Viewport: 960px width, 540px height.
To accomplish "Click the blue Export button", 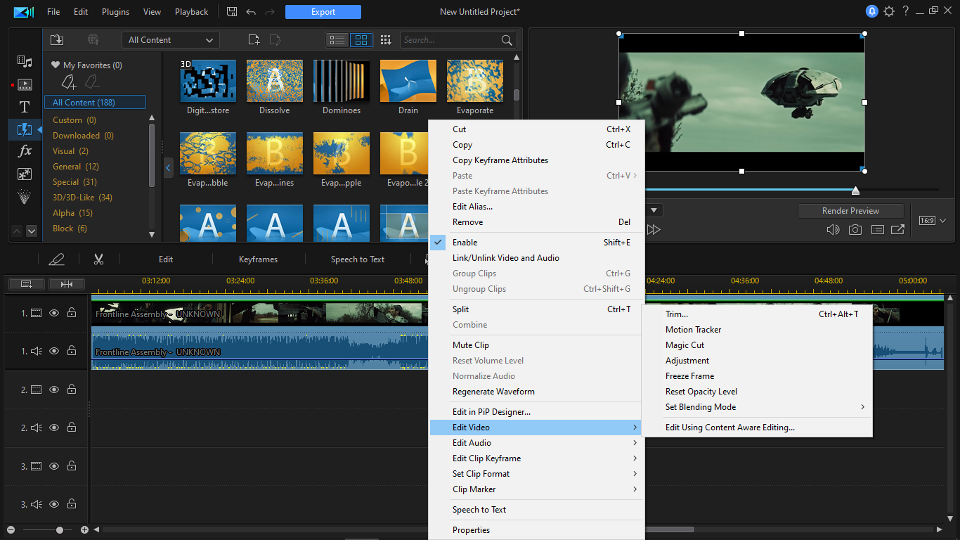I will point(323,12).
